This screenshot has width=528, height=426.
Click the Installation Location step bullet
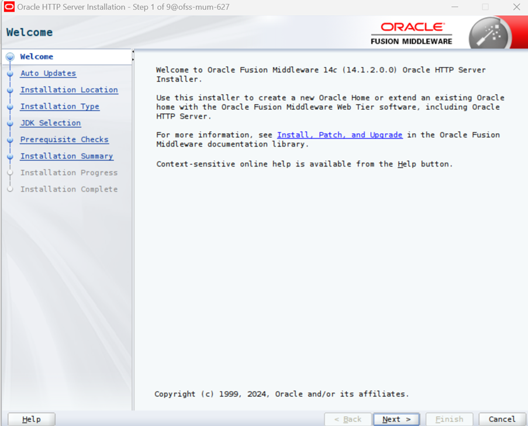10,90
